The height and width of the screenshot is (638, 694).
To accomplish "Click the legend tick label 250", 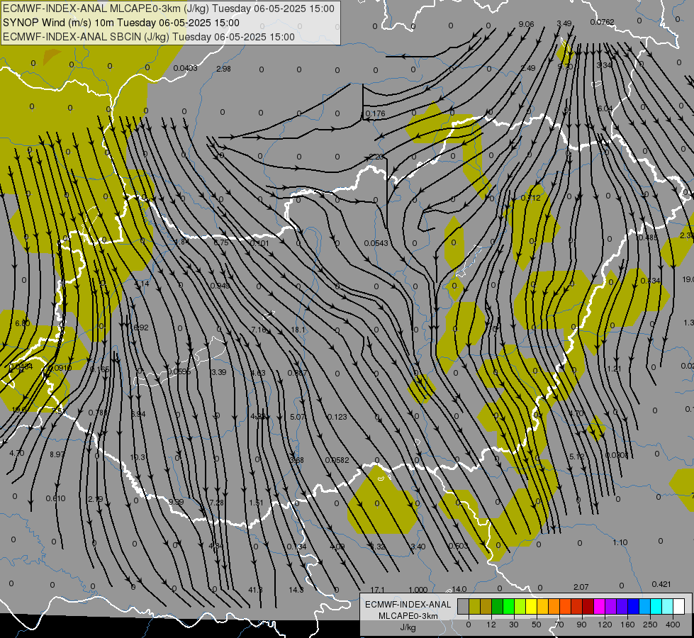I will pyautogui.click(x=650, y=625).
